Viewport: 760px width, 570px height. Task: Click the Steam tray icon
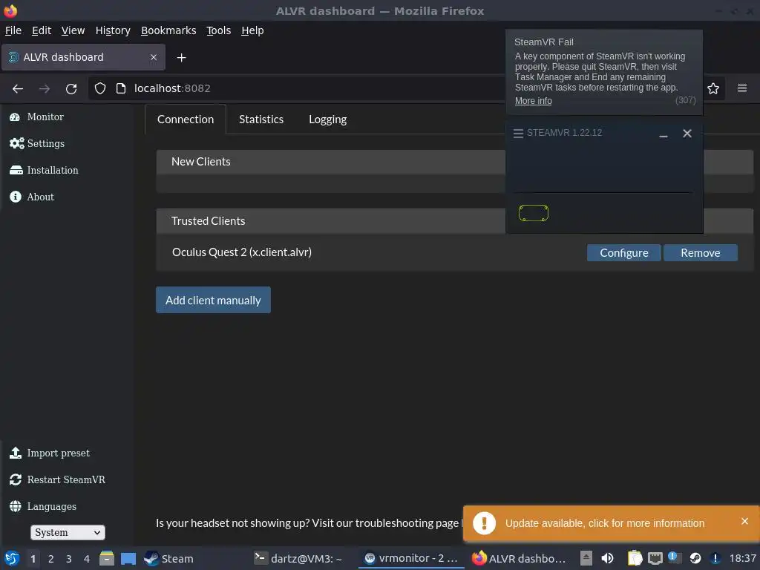coord(695,559)
